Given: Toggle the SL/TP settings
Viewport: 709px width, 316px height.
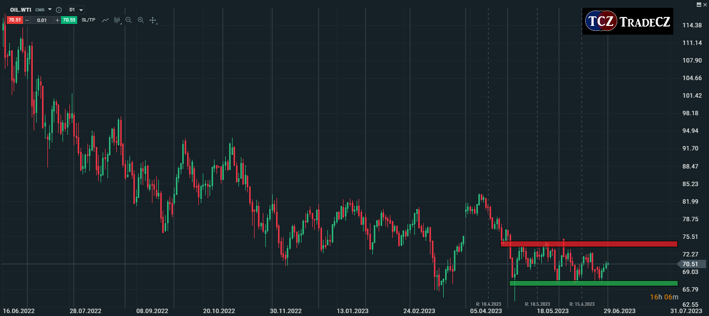Looking at the screenshot, I should 88,20.
